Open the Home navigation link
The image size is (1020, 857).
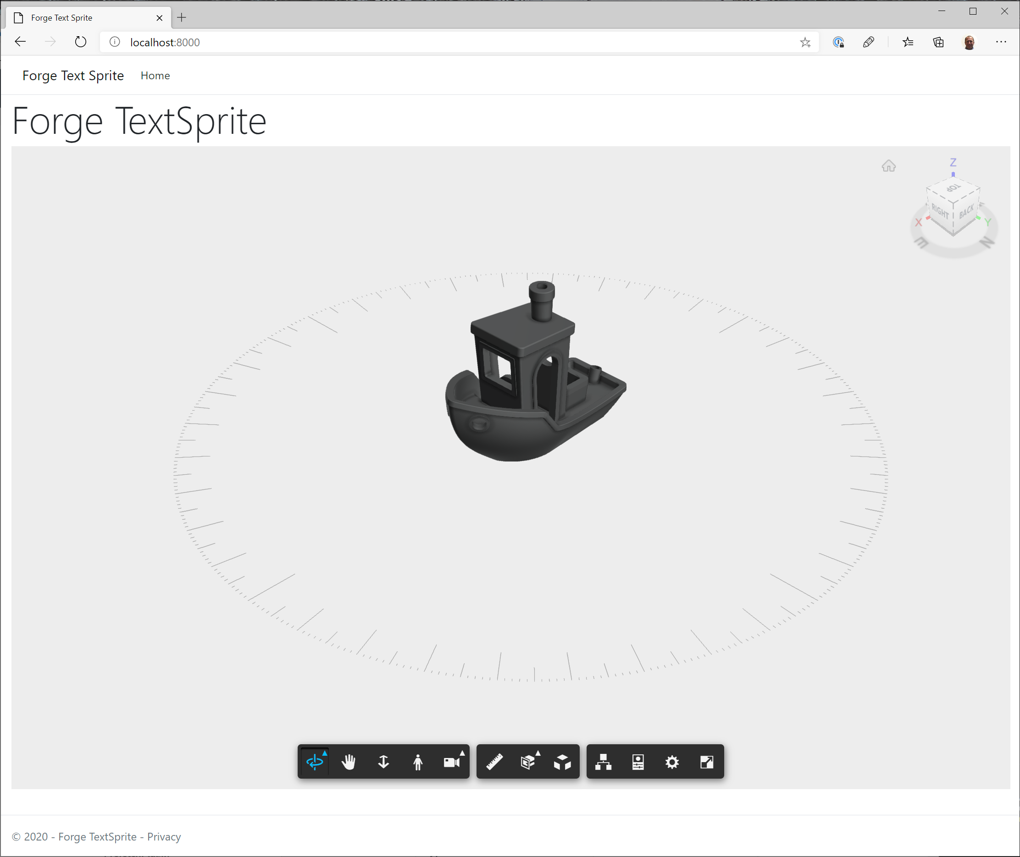pyautogui.click(x=155, y=76)
